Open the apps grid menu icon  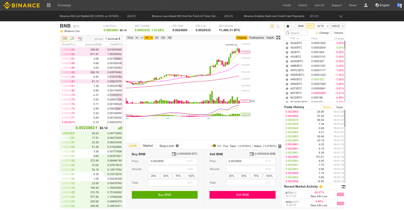click(49, 5)
